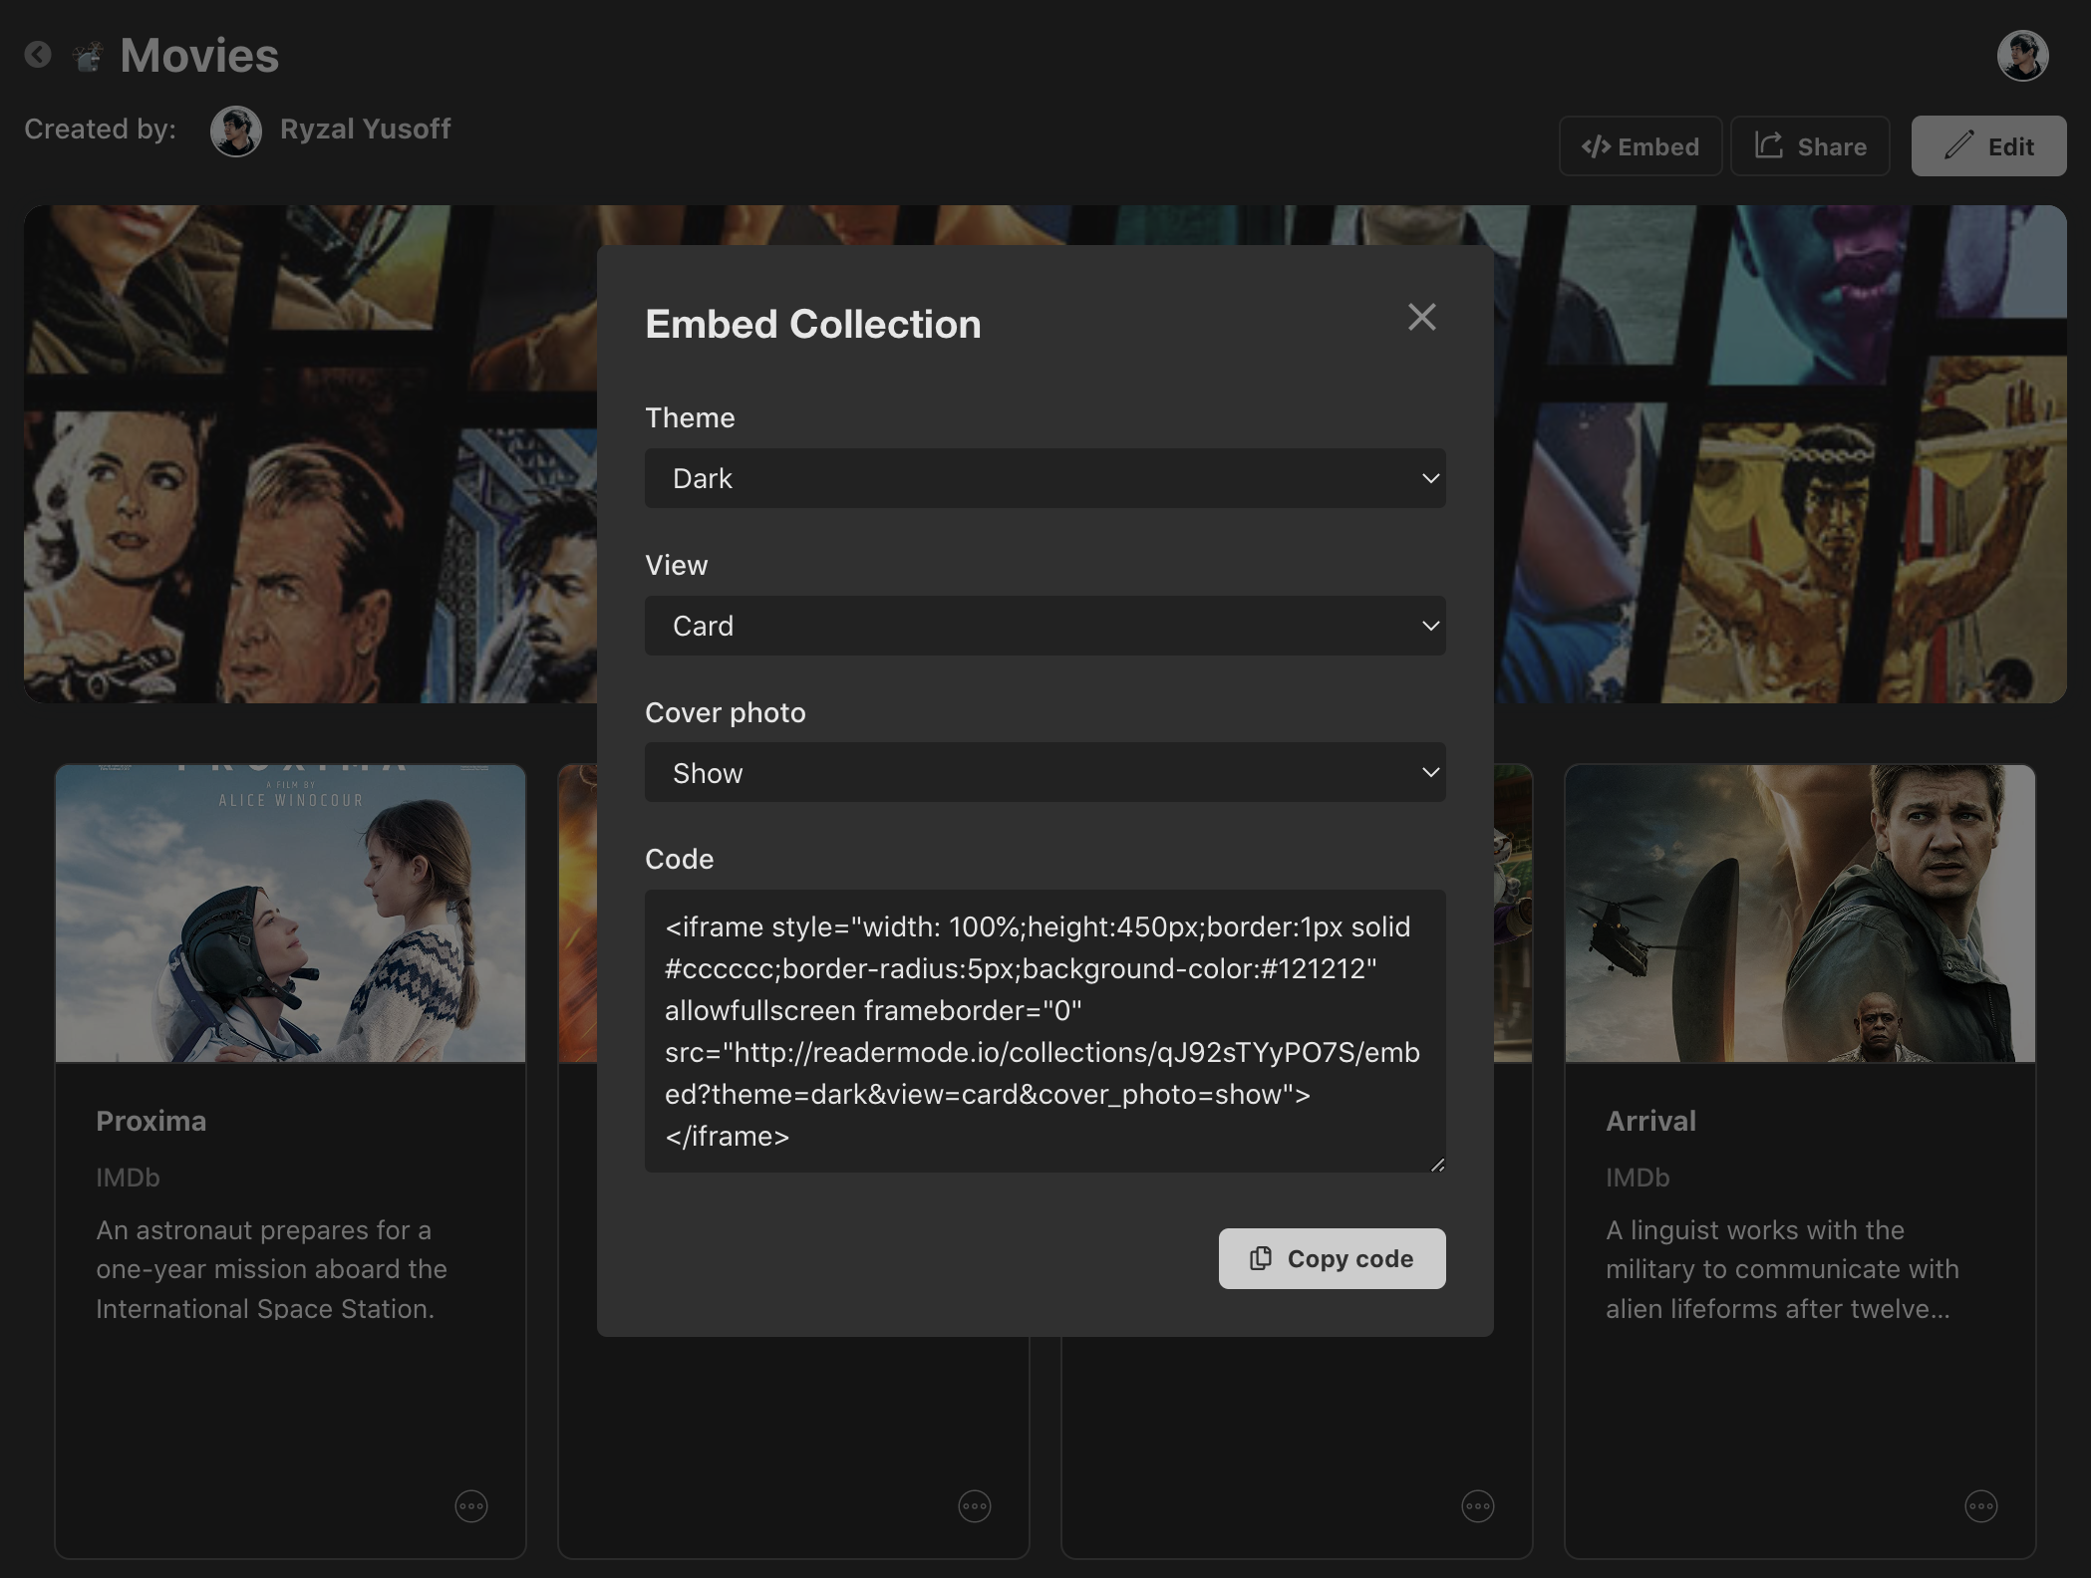
Task: Open the profile avatar at top right
Action: [2022, 55]
